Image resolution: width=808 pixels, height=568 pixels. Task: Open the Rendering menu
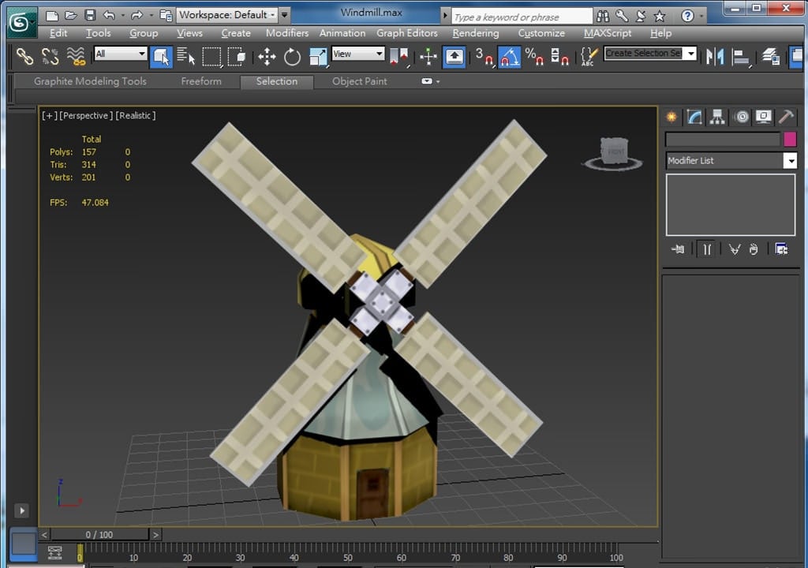(475, 33)
